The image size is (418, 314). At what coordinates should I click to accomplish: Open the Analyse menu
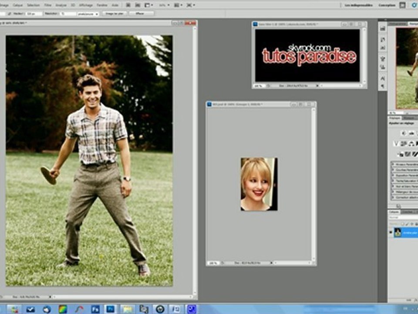point(61,5)
